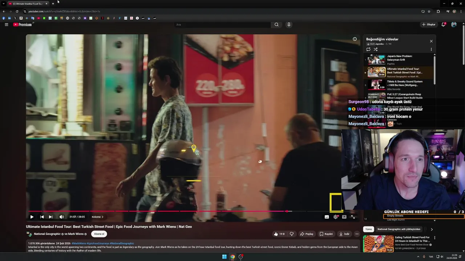
Task: Open the account avatar menu
Action: [x=454, y=25]
